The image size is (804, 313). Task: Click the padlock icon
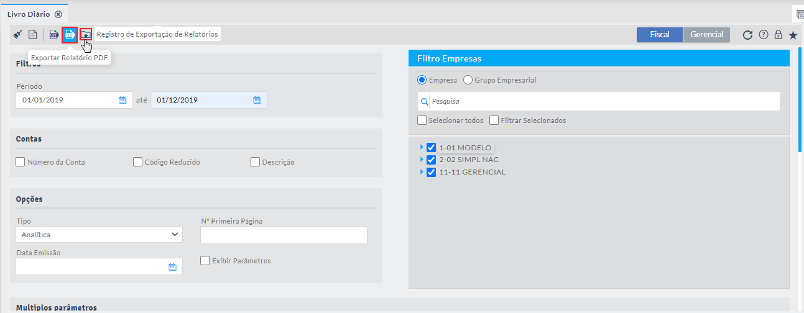(x=778, y=35)
